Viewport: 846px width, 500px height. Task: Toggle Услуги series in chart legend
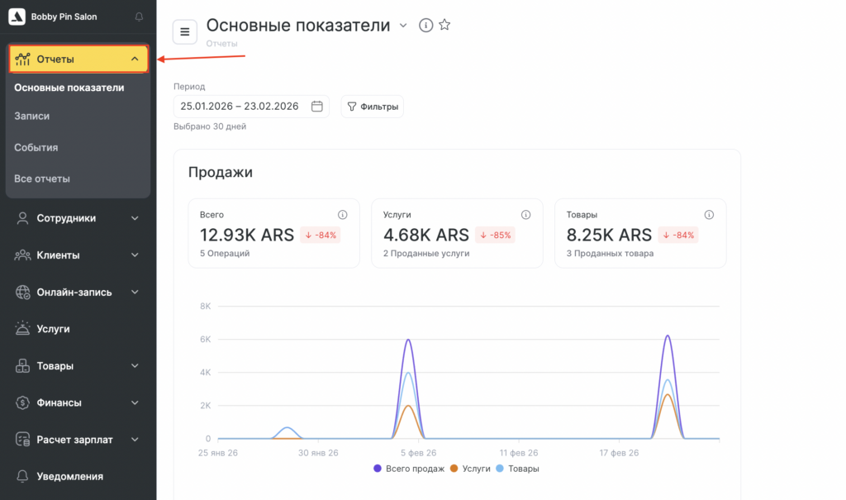(x=469, y=469)
